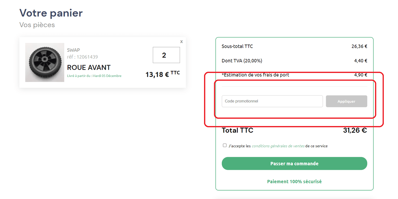Select the Livré à partir du delivery date

(94, 76)
